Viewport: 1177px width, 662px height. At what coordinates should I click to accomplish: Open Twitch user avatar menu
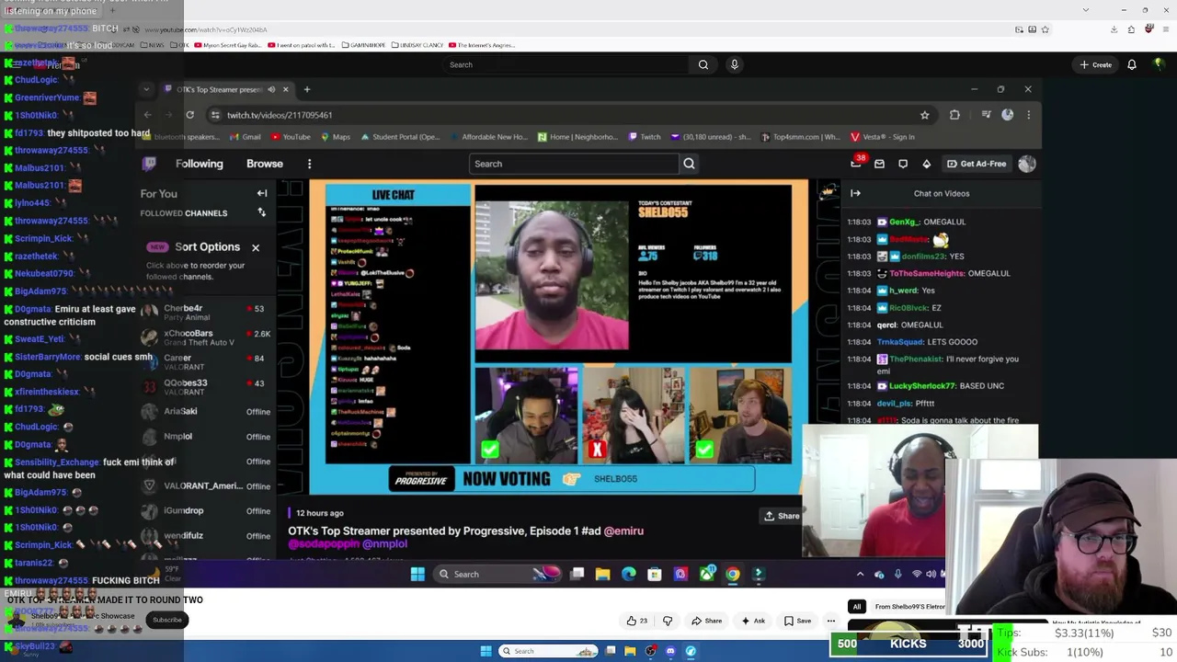(x=1027, y=164)
